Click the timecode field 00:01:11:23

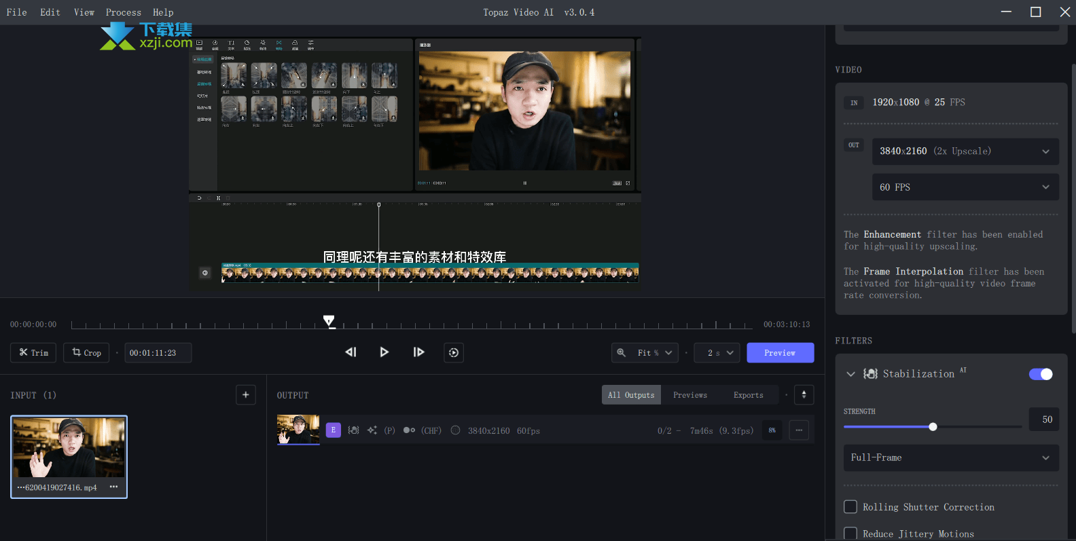(x=158, y=352)
